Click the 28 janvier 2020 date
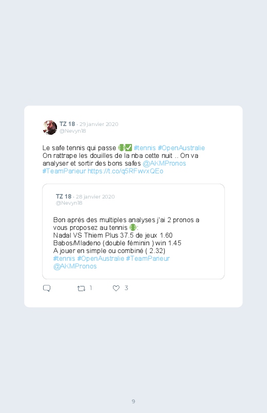Screen dimensions: 267x413 [x=95, y=196]
